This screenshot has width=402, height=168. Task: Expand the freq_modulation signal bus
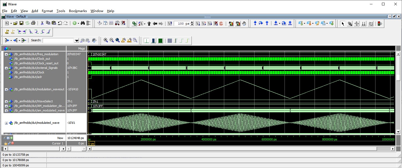click(6, 54)
